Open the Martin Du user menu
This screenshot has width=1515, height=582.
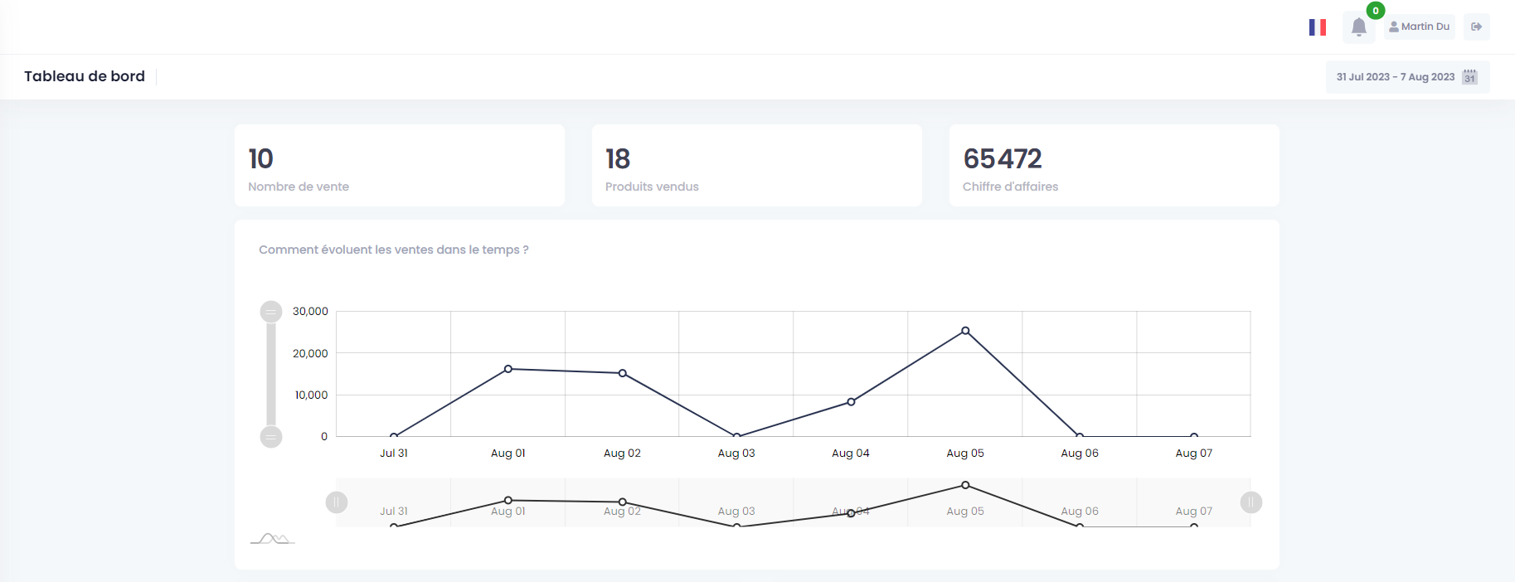tap(1419, 27)
